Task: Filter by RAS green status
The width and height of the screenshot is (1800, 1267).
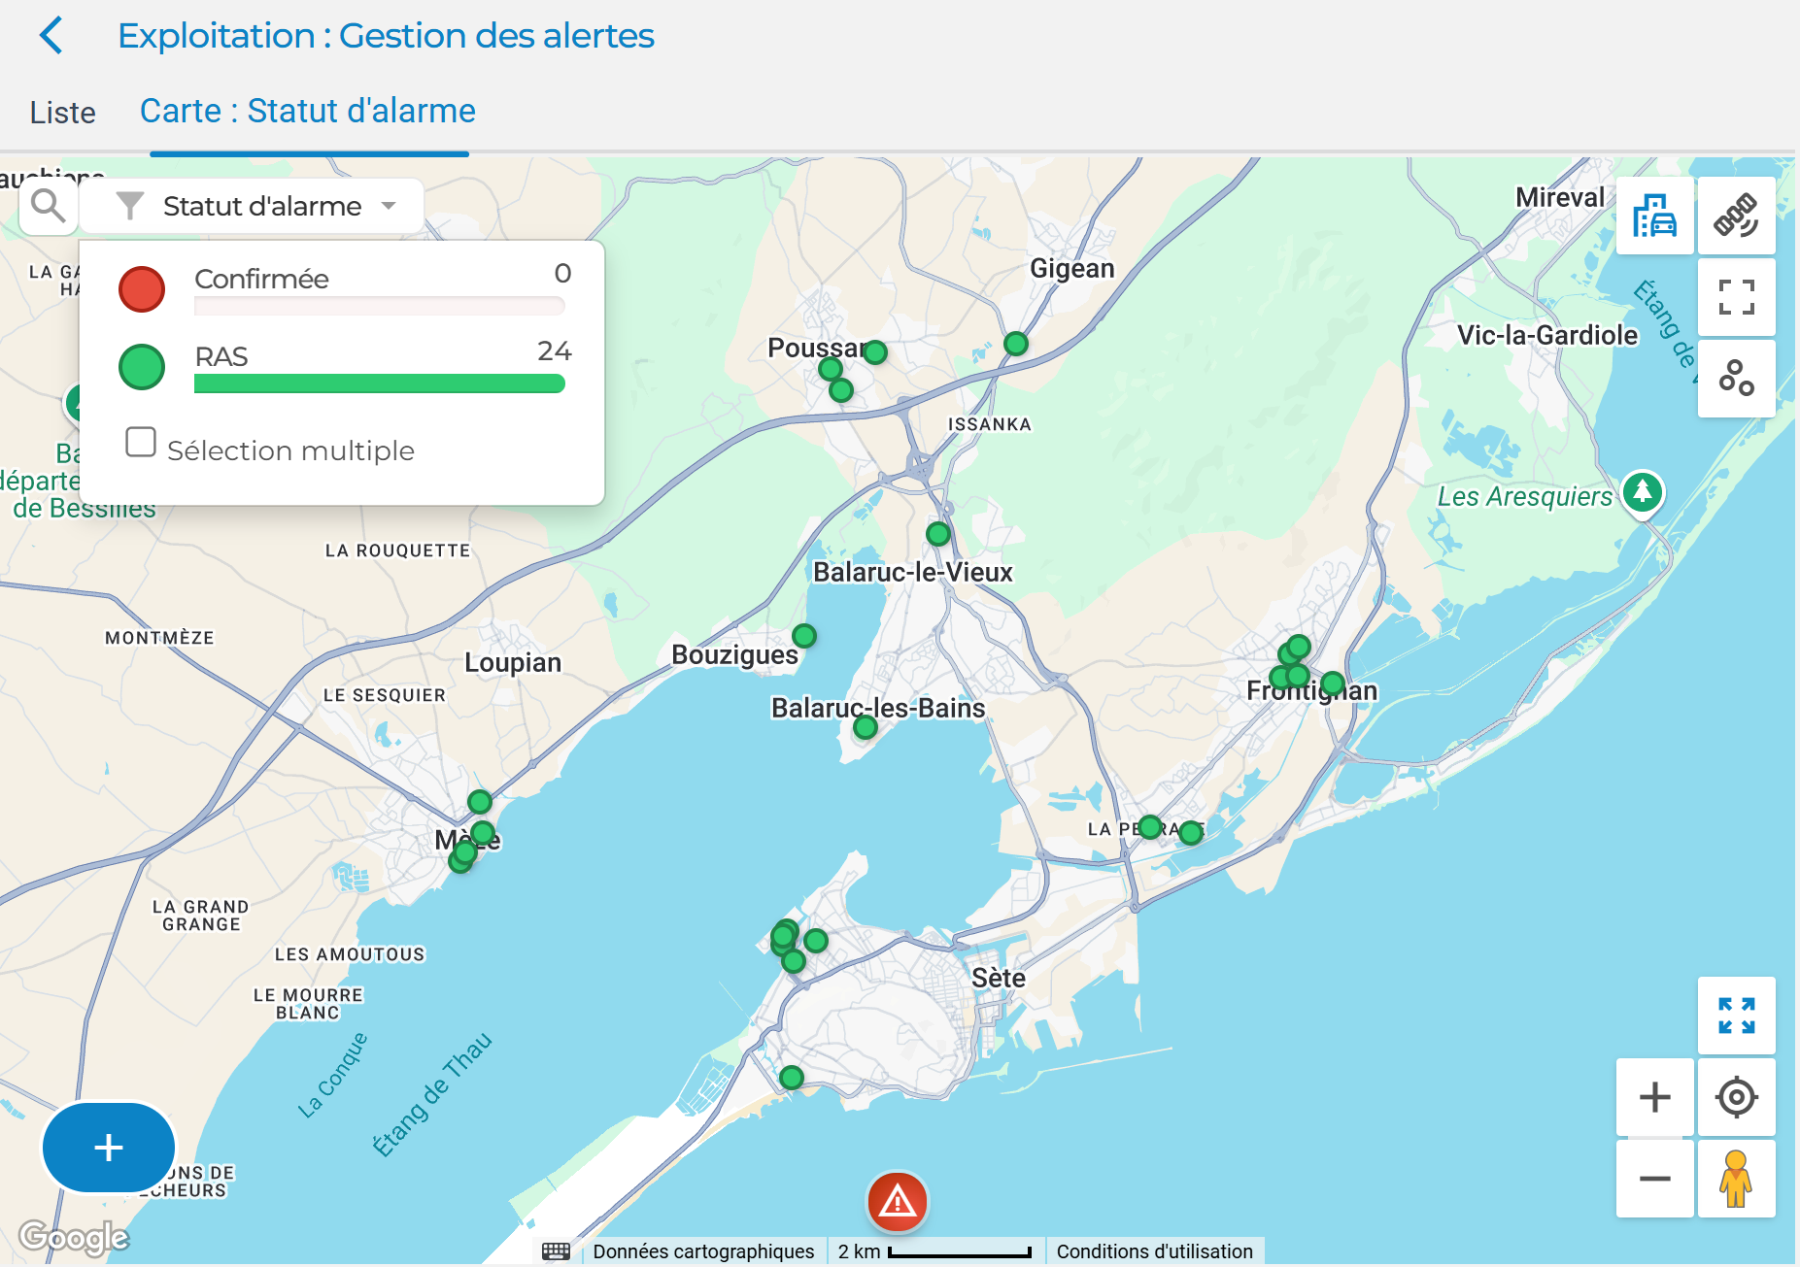Action: (x=142, y=367)
